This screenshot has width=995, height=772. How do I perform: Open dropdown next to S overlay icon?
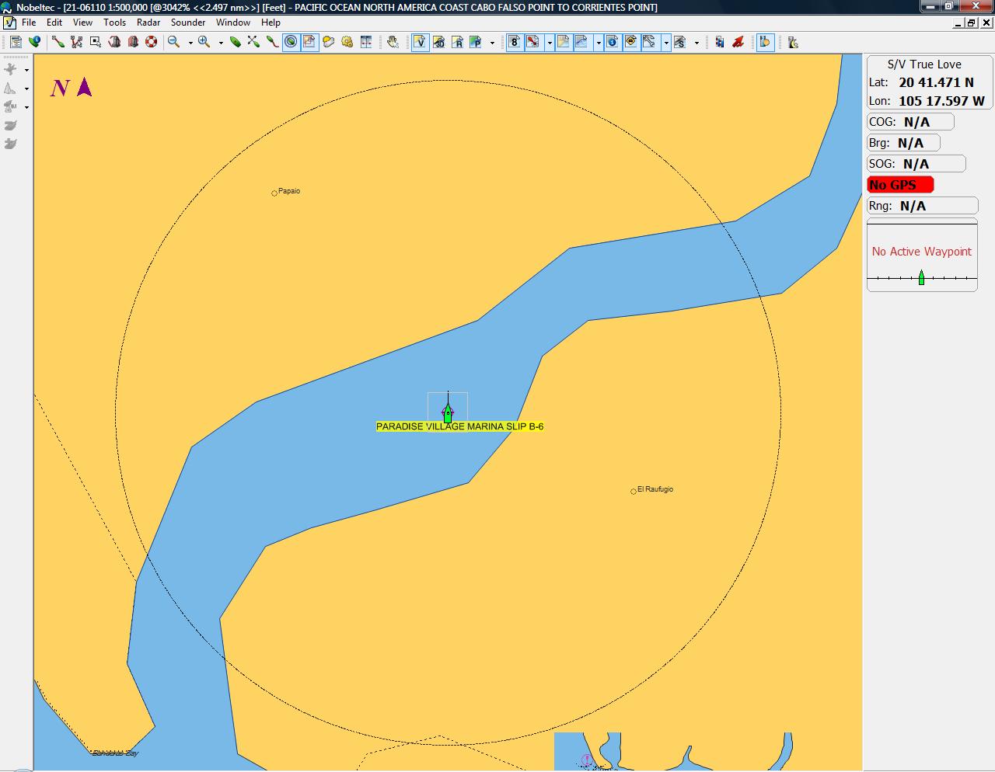point(696,43)
